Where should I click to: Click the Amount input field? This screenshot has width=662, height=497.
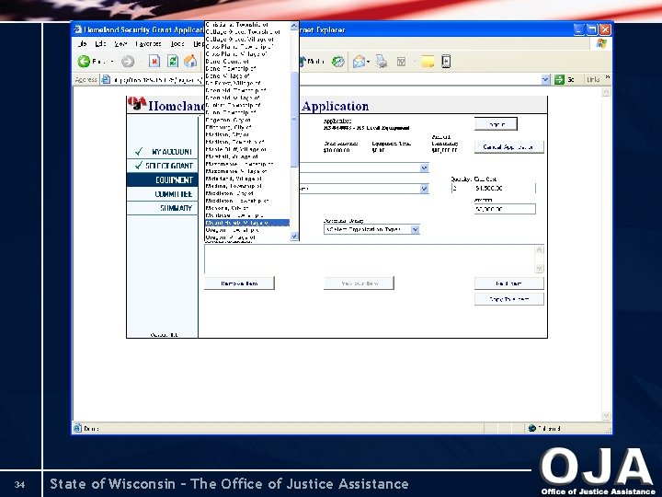click(x=505, y=209)
